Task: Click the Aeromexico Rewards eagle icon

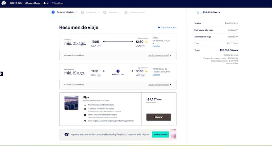Action: (x=67, y=134)
